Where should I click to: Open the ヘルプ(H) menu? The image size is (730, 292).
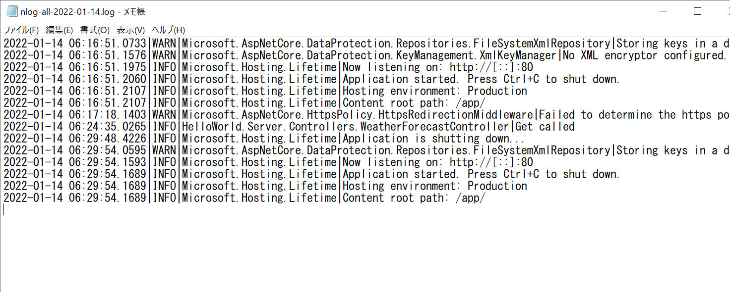point(168,30)
